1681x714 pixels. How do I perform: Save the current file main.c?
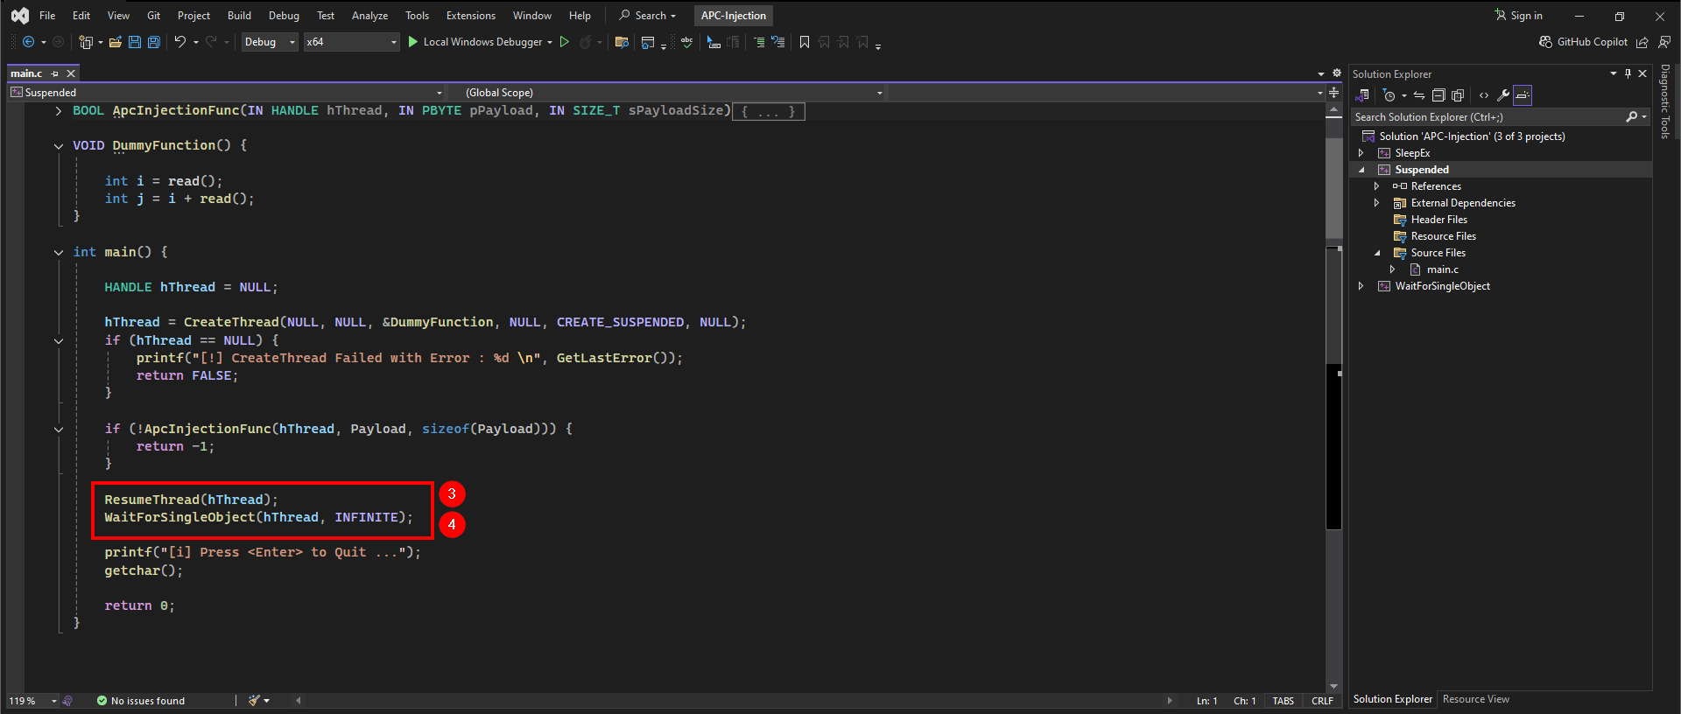[x=135, y=42]
